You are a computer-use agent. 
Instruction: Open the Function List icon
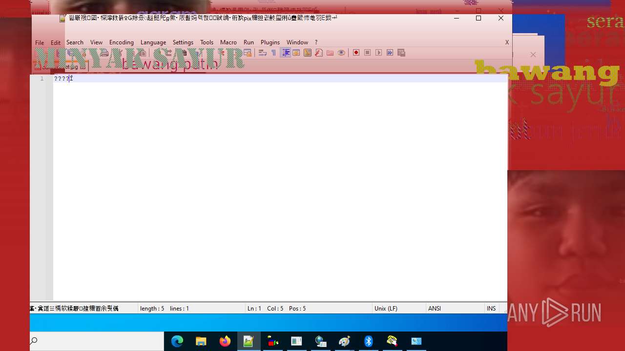319,53
